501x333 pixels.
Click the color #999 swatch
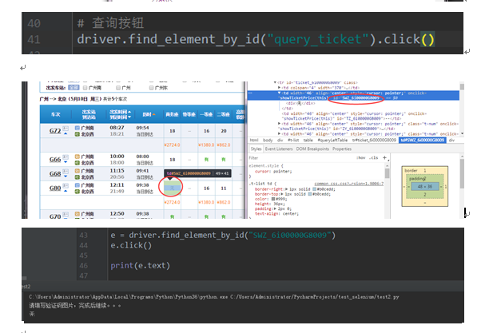click(x=272, y=199)
